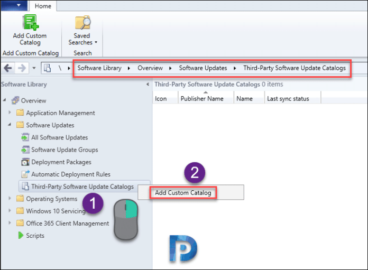Open the Saved Searches ribbon icon

click(x=82, y=22)
